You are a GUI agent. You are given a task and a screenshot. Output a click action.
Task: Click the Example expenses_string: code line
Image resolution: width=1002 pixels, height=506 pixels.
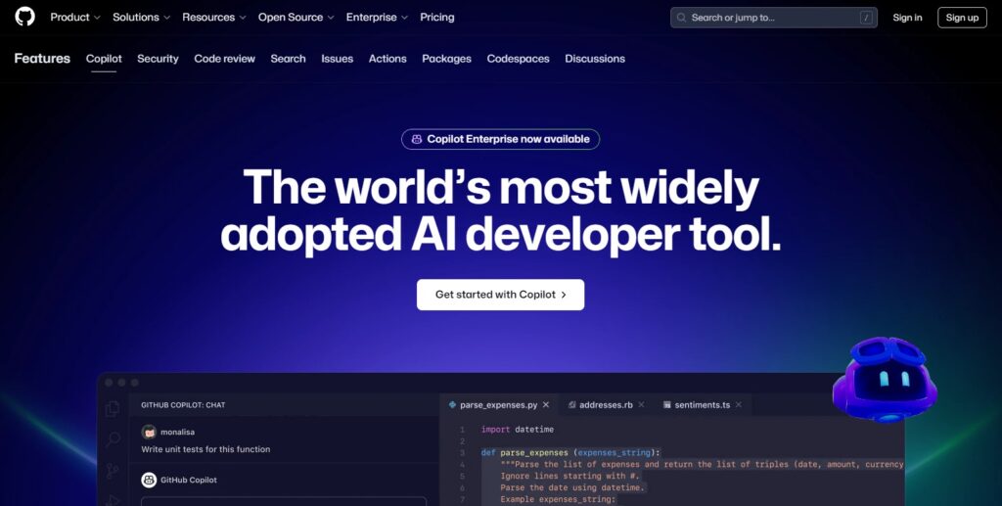click(558, 499)
